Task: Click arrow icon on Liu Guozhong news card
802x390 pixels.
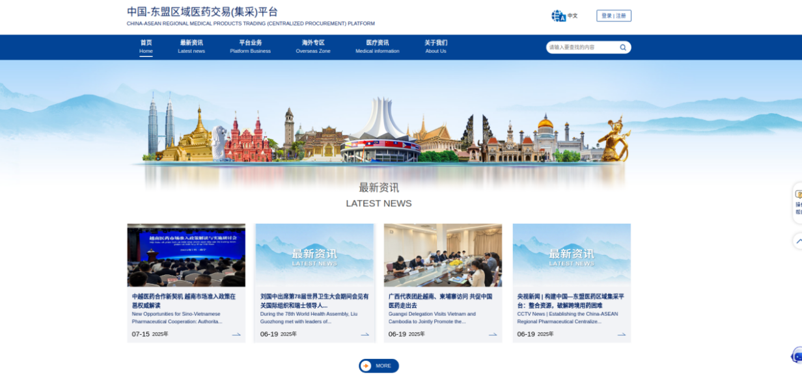Action: (365, 335)
